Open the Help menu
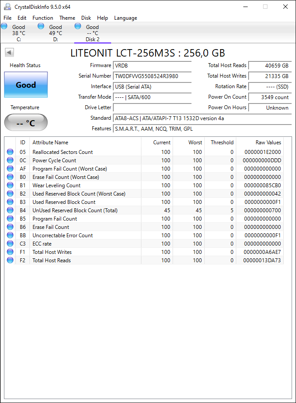This screenshot has width=296, height=403. click(102, 18)
